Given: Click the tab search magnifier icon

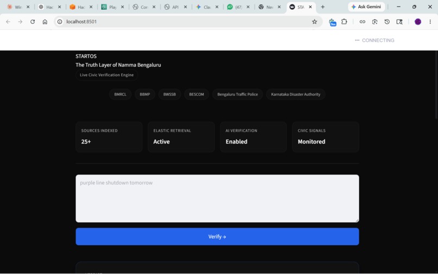Looking at the screenshot, I should [399, 22].
